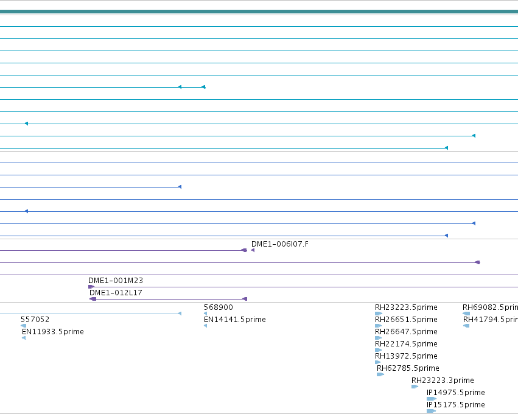The image size is (518, 414).
Task: Select the DME1-006I07.F feature label
Action: tap(280, 244)
